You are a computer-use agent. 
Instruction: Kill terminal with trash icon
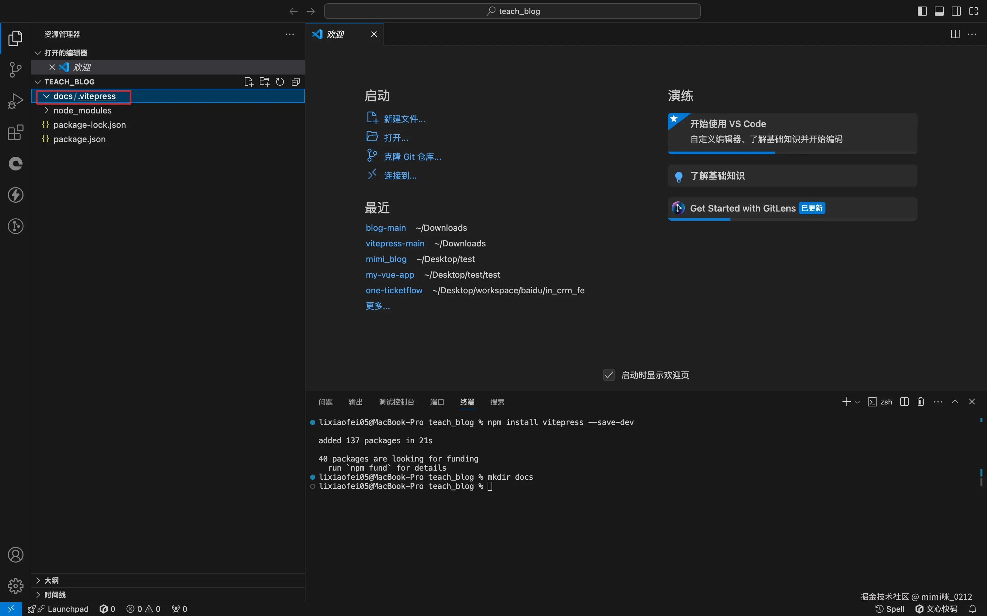point(920,402)
